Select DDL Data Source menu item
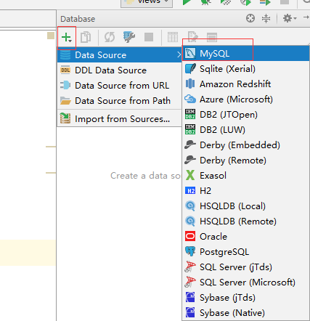The width and height of the screenshot is (310, 321). tap(120, 70)
